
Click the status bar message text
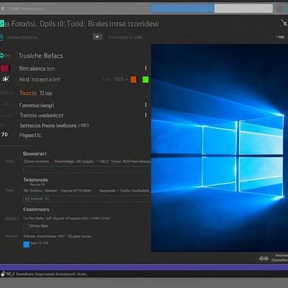click(x=52, y=274)
